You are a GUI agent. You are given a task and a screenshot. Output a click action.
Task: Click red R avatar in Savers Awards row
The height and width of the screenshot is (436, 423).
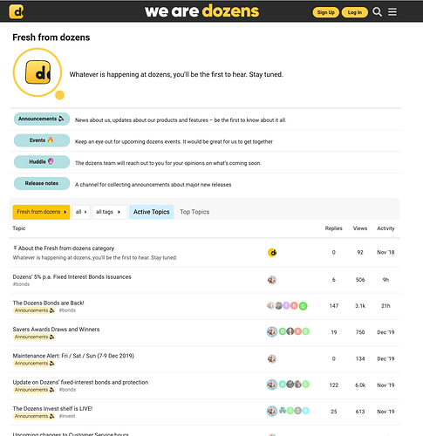298,331
